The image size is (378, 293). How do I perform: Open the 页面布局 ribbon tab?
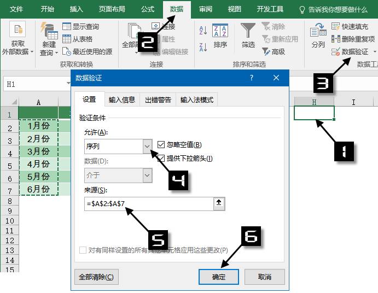112,9
